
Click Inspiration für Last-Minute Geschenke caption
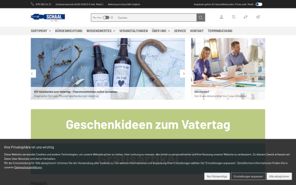(x=66, y=96)
